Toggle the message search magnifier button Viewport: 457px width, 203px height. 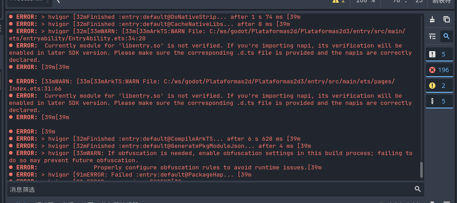446,36
